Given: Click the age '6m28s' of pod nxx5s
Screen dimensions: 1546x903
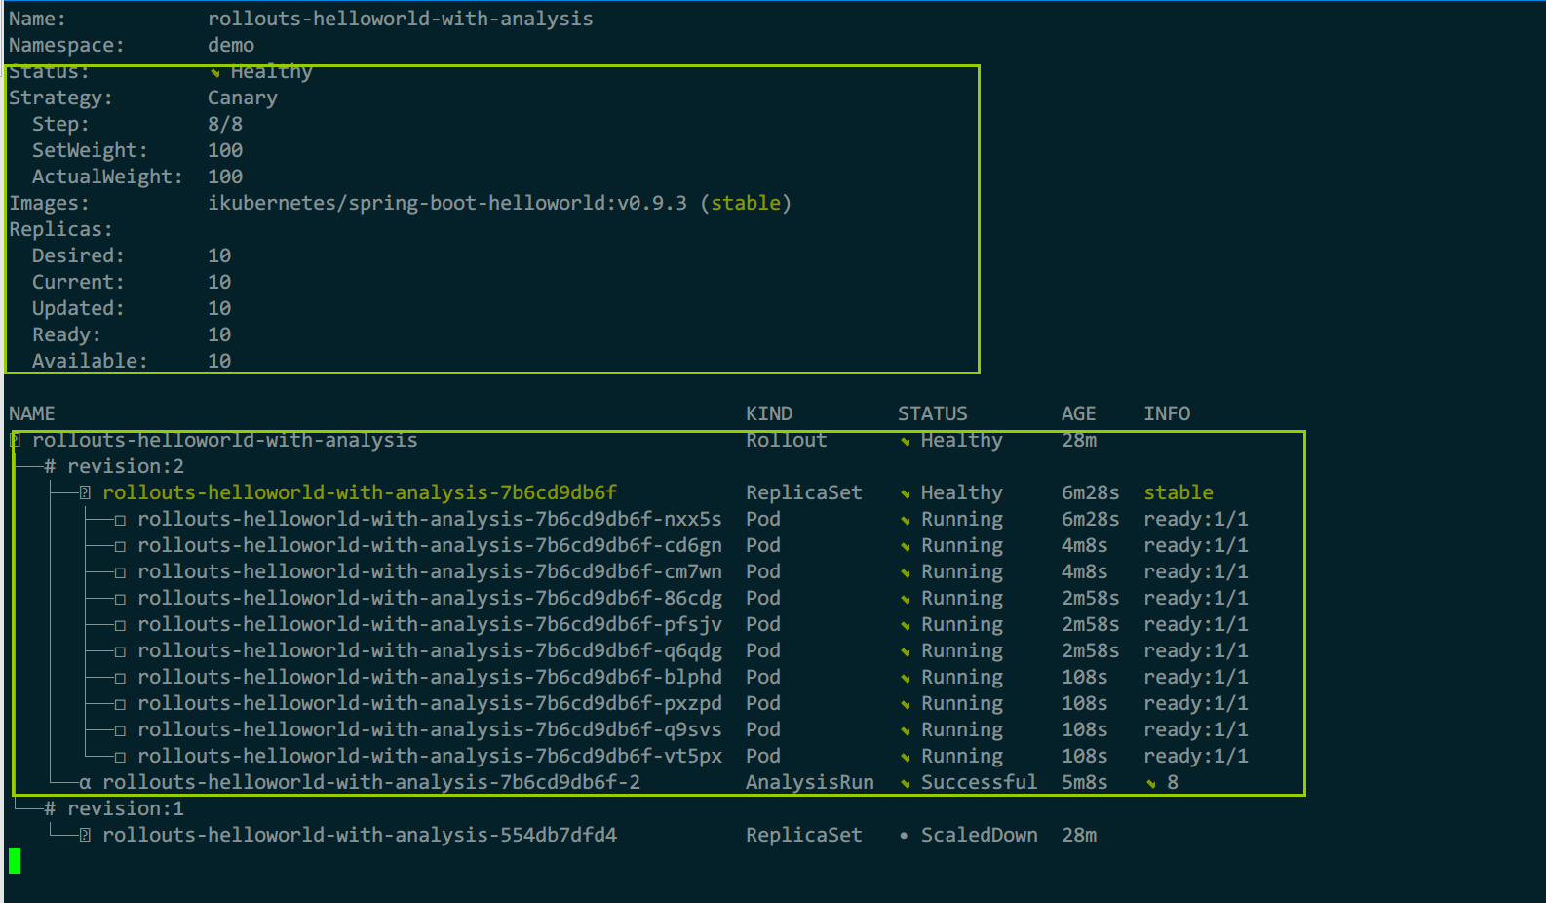Looking at the screenshot, I should [x=1091, y=519].
